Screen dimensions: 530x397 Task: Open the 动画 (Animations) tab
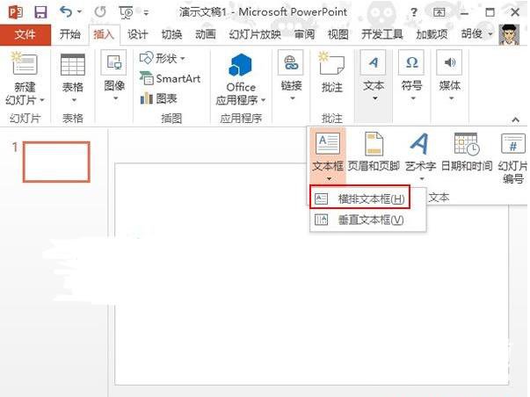coord(206,34)
